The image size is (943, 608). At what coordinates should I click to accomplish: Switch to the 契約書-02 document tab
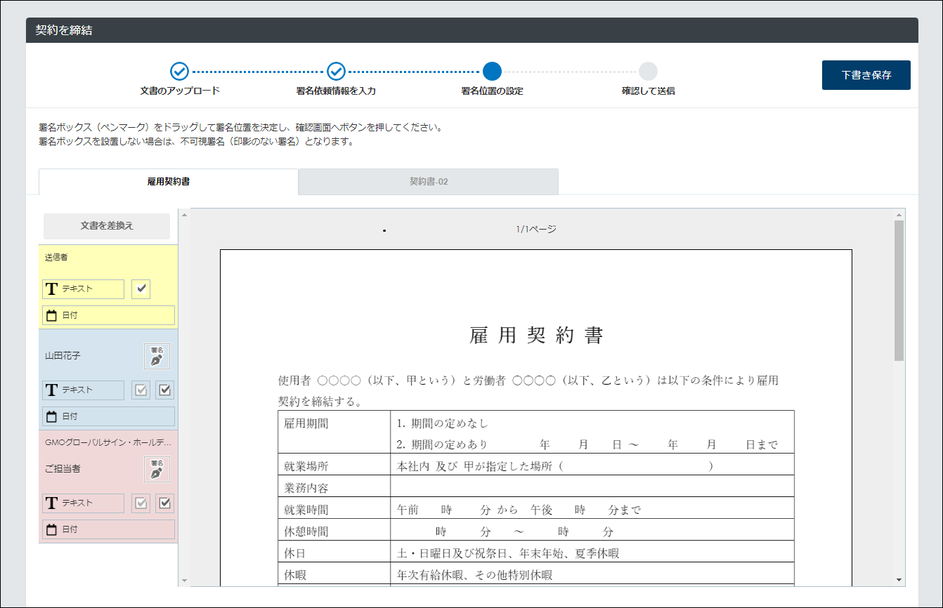point(429,182)
